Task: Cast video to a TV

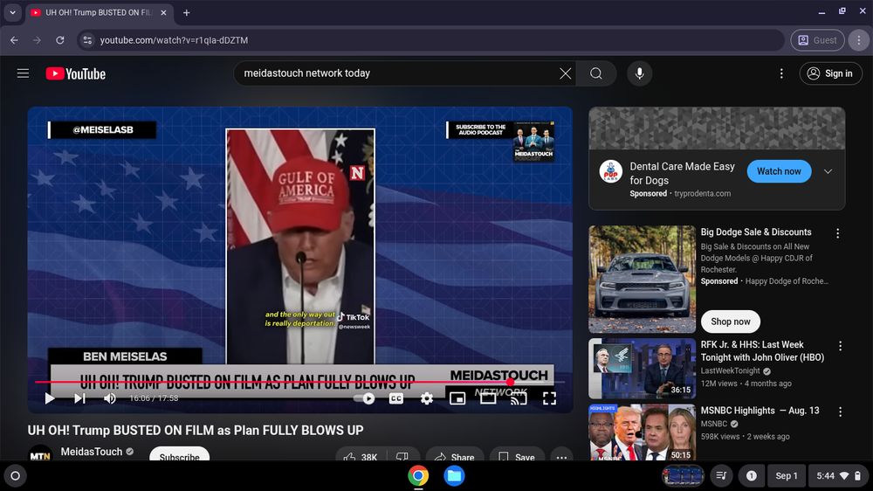Action: [x=519, y=398]
